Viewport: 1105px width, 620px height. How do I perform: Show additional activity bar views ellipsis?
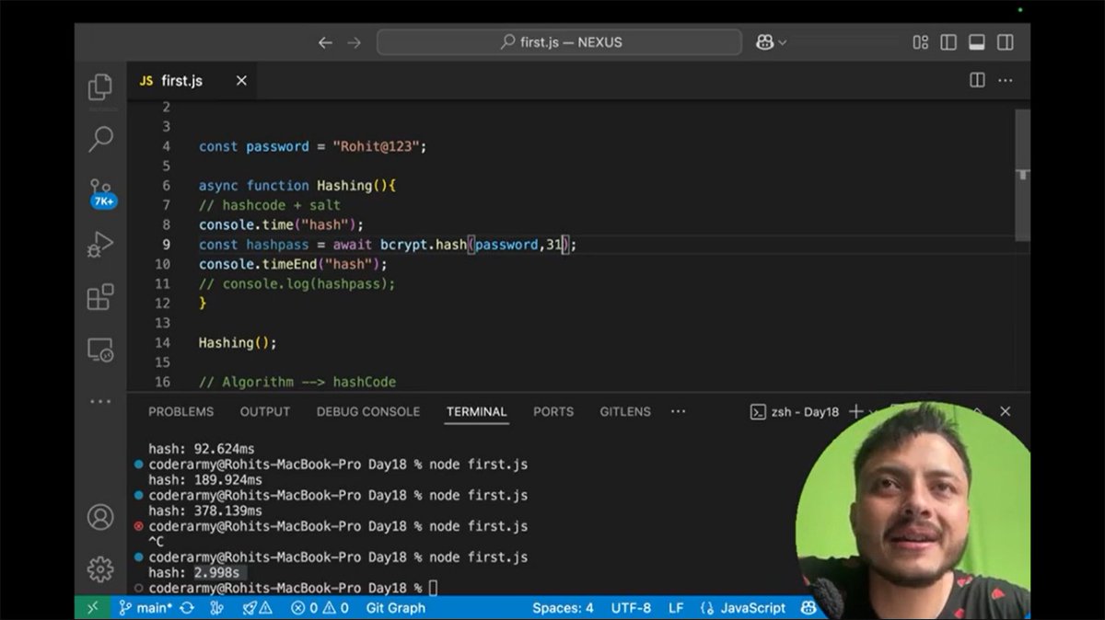pyautogui.click(x=100, y=402)
